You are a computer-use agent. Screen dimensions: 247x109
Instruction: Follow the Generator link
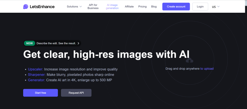pos(36,80)
